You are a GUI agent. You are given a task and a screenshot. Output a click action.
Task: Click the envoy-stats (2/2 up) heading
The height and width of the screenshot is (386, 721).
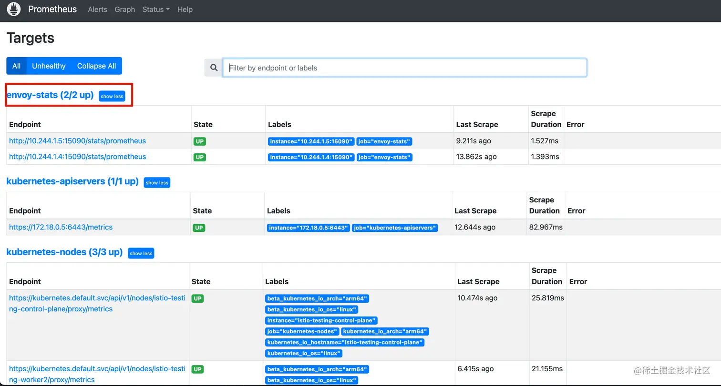pos(50,95)
